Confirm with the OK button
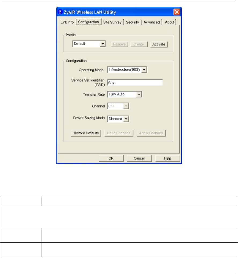Screen dimensions: 238x274 pyautogui.click(x=111, y=158)
